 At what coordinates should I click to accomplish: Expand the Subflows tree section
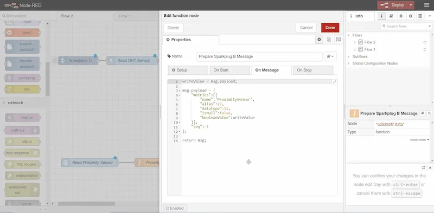pyautogui.click(x=349, y=56)
